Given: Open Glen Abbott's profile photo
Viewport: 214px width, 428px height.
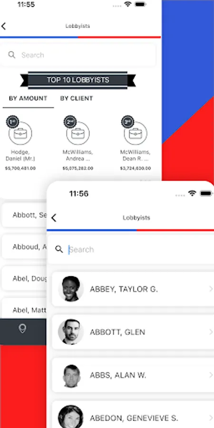Looking at the screenshot, I should [71, 331].
